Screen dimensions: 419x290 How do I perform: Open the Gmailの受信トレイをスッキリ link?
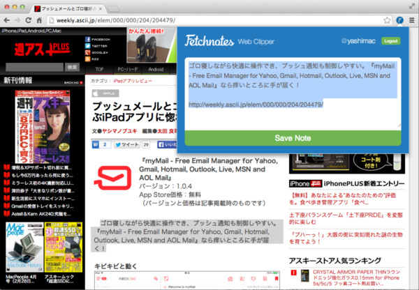tap(42, 206)
